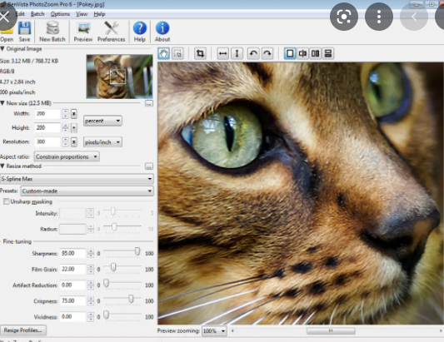Activate the crop tool
This screenshot has width=444, height=342.
point(200,53)
